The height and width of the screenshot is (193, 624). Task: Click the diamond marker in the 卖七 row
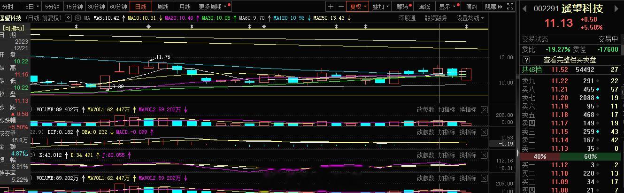point(598,98)
